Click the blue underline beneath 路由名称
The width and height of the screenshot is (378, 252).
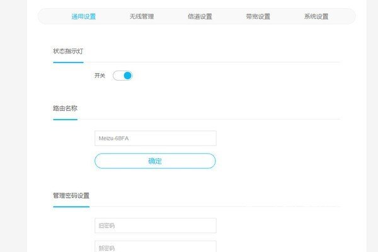(65, 119)
